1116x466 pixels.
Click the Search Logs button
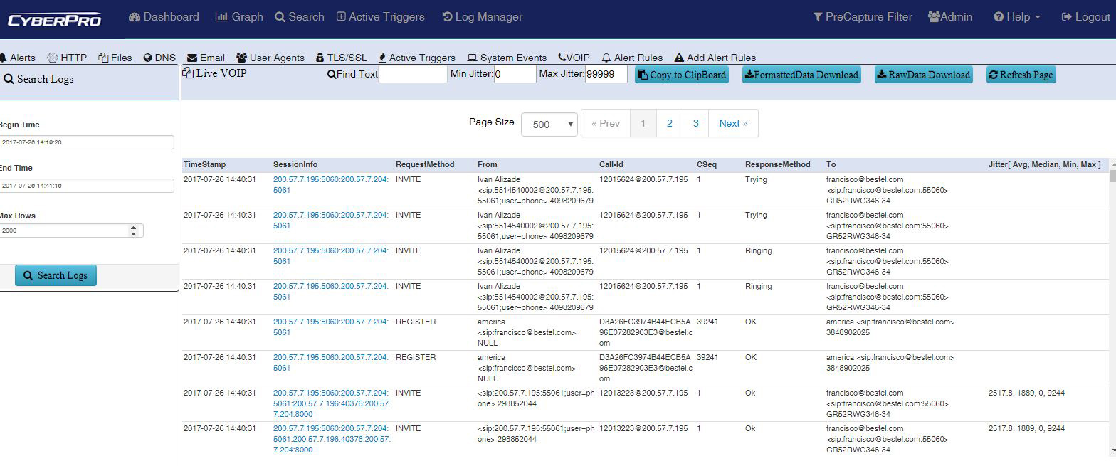pos(56,275)
